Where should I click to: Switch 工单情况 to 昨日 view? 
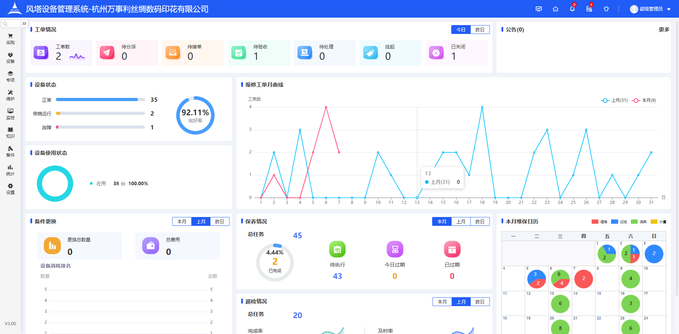[x=480, y=30]
